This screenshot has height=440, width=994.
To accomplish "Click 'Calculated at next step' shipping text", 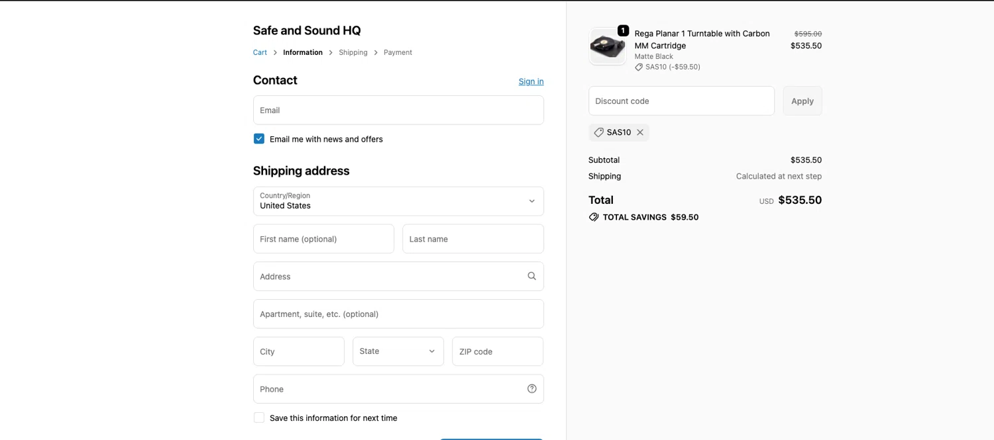I will tap(779, 176).
